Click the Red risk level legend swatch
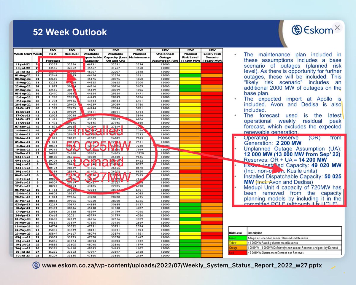The width and height of the screenshot is (356, 285). [x=237, y=252]
